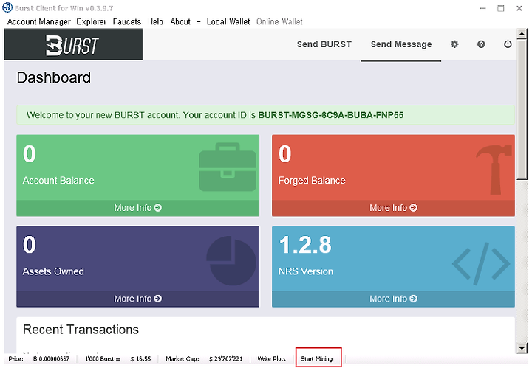This screenshot has height=368, width=532.
Task: Click the briefcase icon on Account Balance
Action: (x=228, y=167)
